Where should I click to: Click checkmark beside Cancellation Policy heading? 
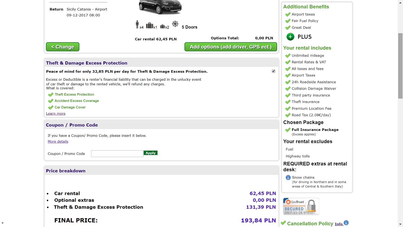(283, 223)
